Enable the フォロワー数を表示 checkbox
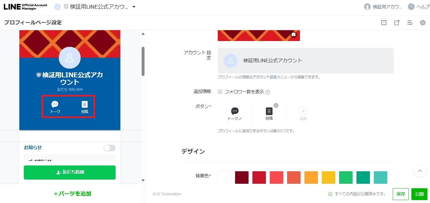This screenshot has height=203, width=430. point(220,92)
